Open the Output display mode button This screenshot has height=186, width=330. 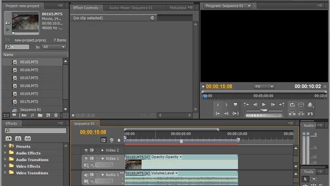pos(310,104)
